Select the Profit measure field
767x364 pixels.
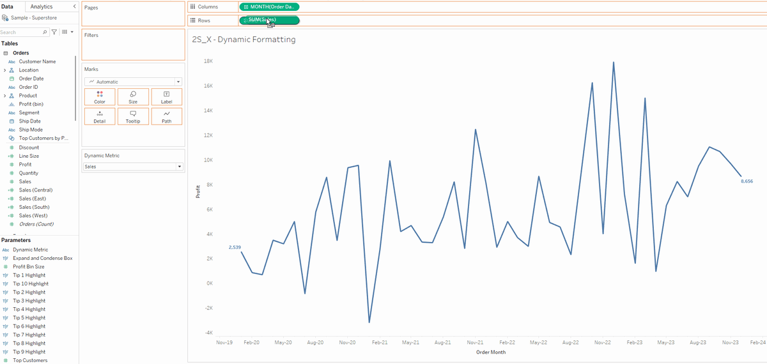[26, 165]
